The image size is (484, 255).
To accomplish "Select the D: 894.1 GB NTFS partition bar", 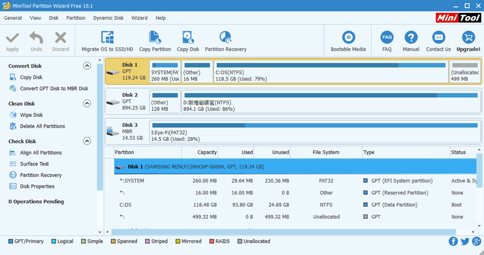I will (x=331, y=101).
